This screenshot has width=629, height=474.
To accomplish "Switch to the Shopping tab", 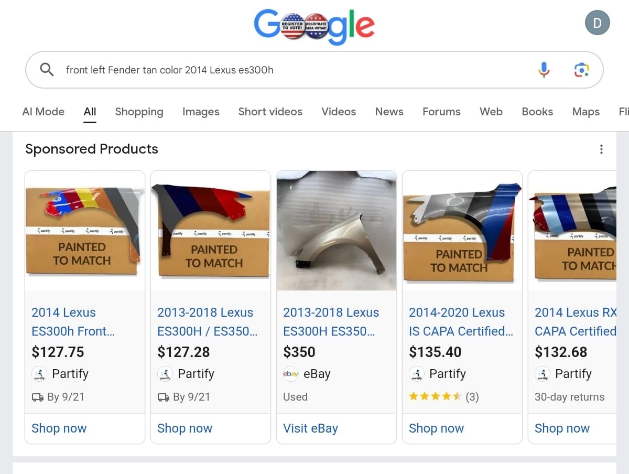I will click(x=139, y=112).
